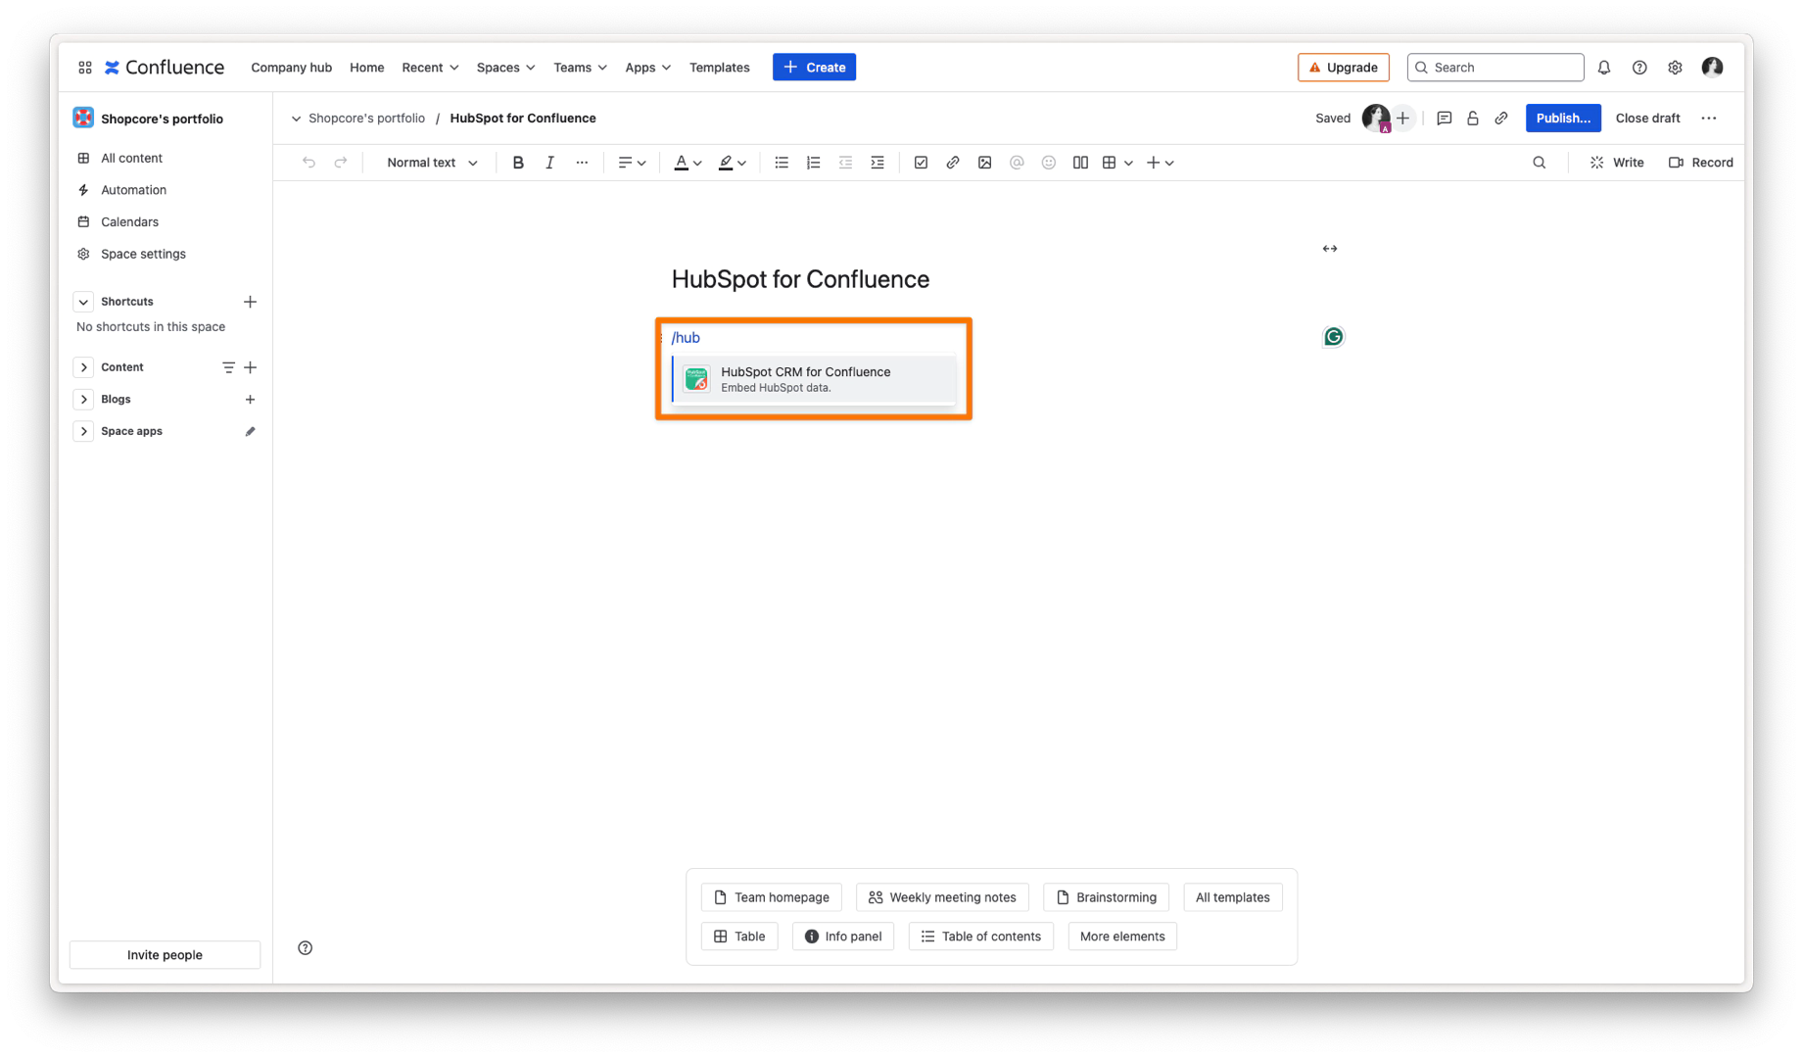Open the app switcher grid icon

point(85,68)
